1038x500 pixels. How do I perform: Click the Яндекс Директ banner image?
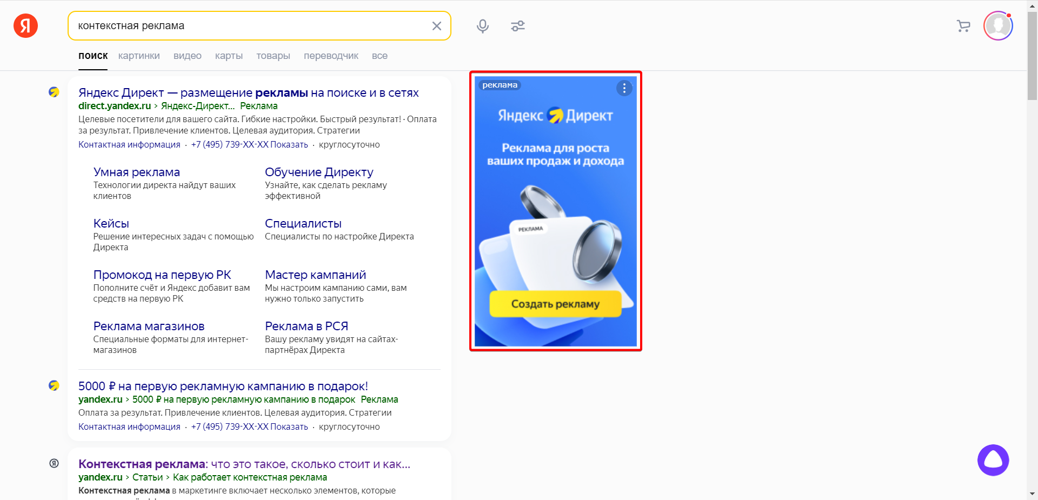point(555,211)
